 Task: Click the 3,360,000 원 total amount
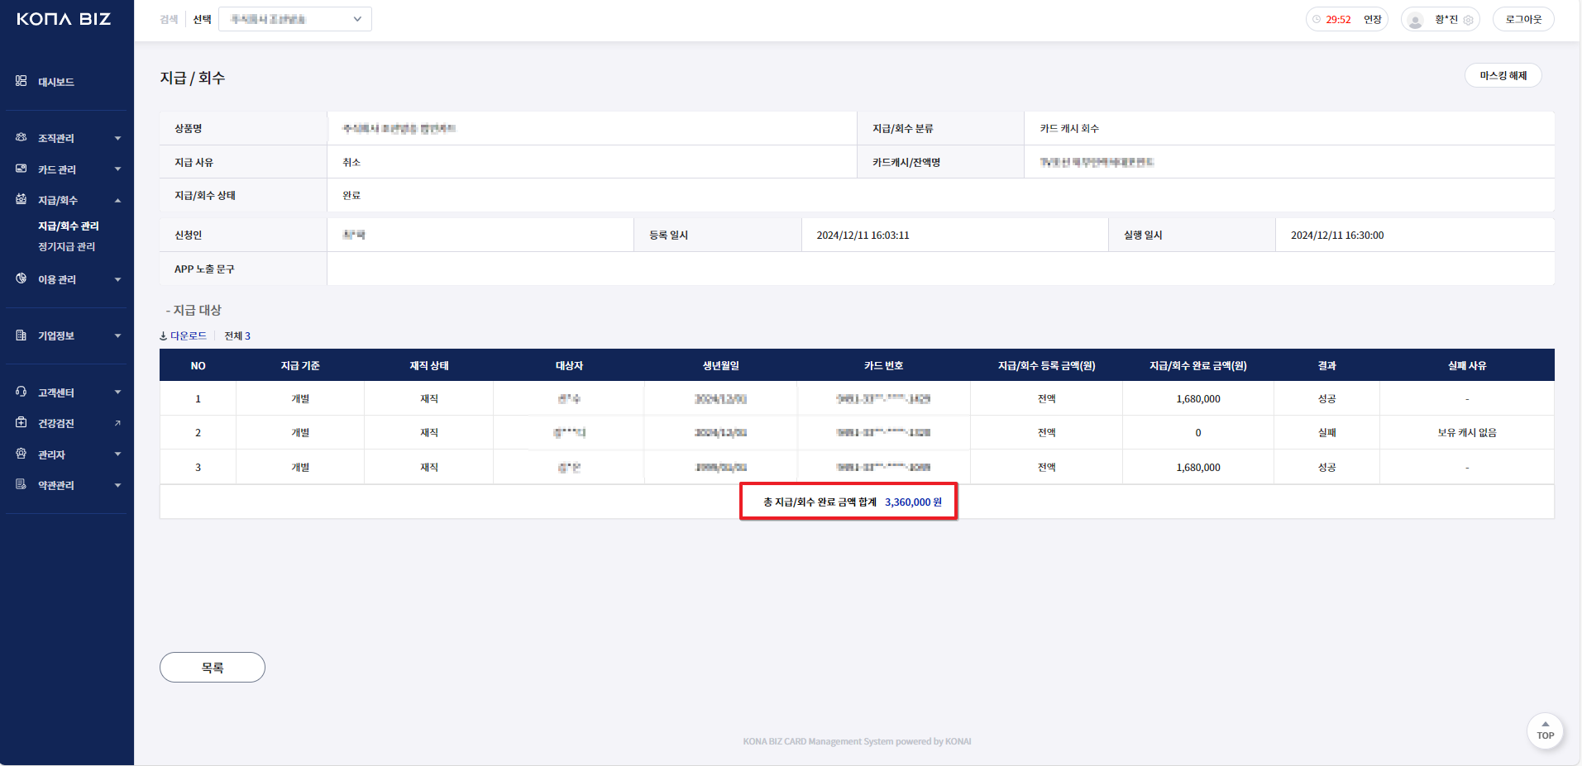click(x=913, y=502)
